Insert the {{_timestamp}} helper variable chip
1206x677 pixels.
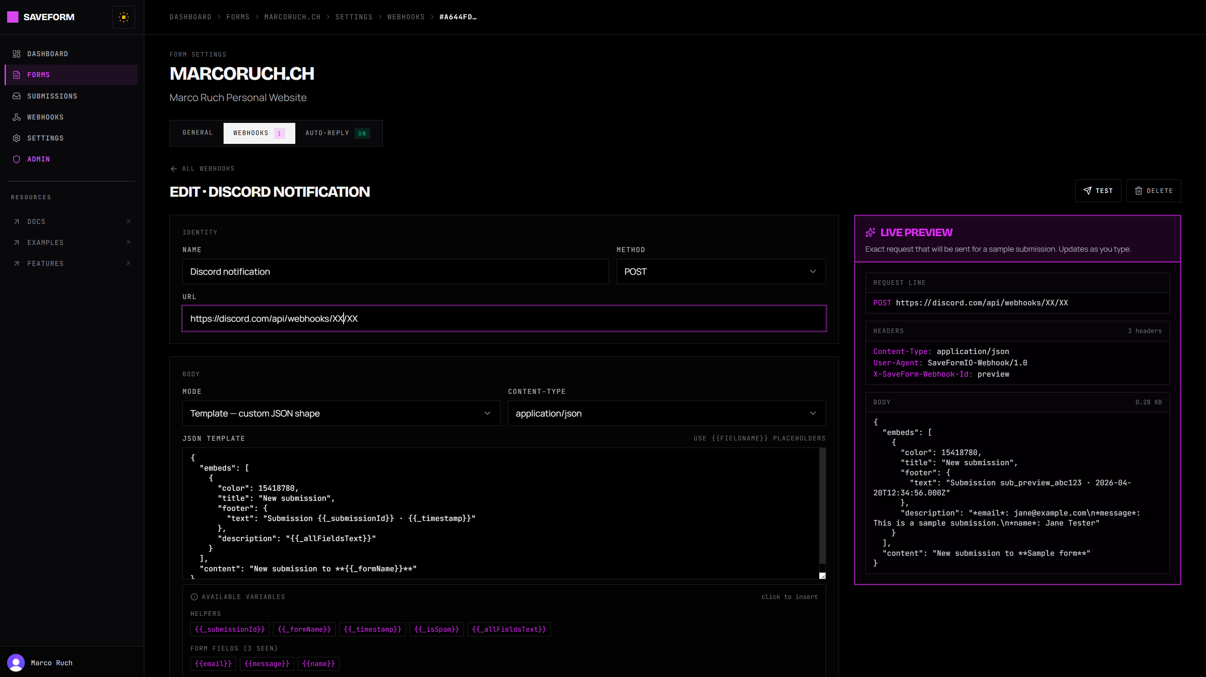372,629
